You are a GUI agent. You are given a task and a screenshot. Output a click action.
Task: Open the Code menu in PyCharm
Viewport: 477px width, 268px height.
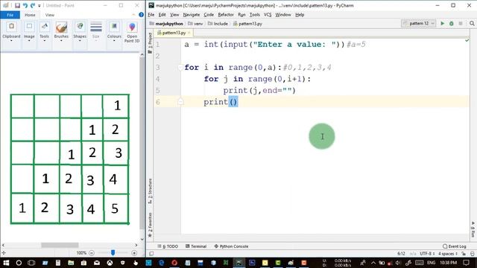209,15
